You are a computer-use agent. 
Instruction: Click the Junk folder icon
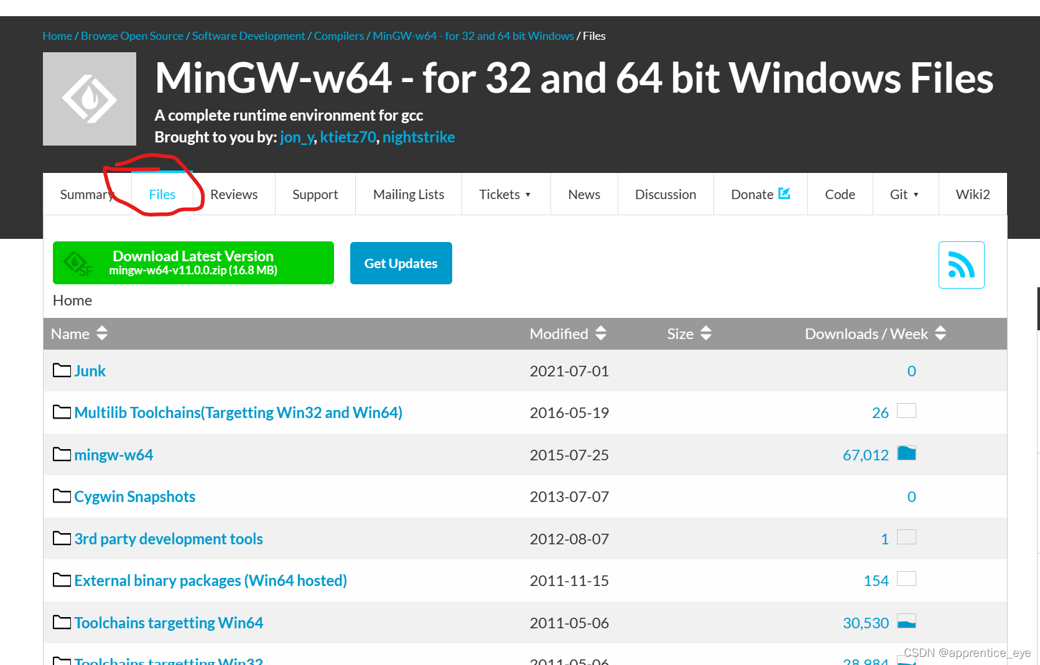(x=62, y=370)
